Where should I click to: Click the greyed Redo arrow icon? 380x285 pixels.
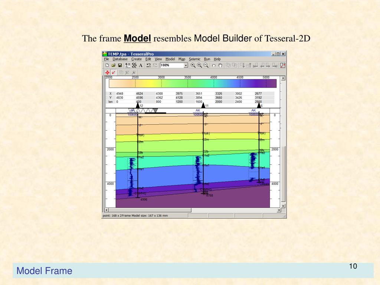click(155, 65)
